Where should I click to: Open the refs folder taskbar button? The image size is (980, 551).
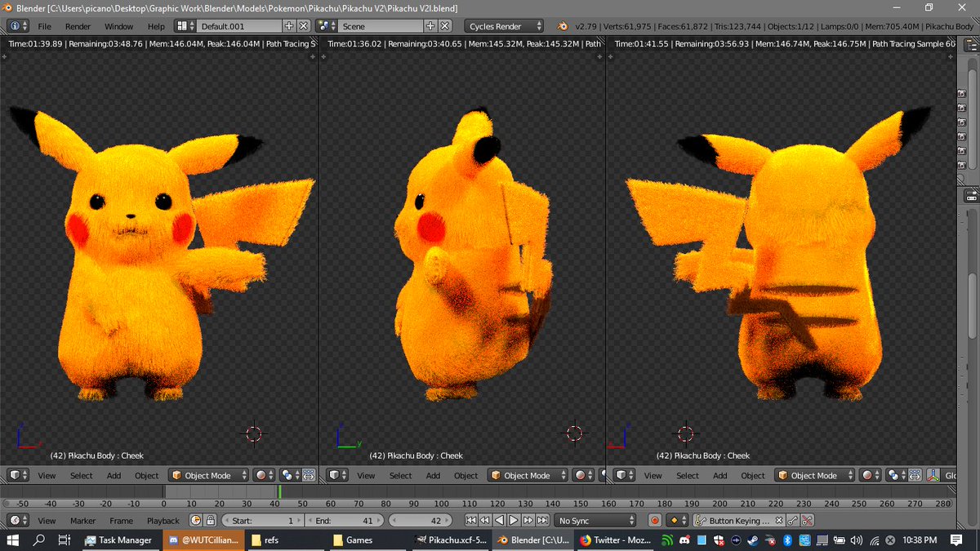(286, 540)
